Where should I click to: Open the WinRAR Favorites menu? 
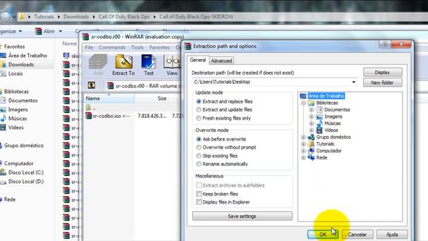click(x=159, y=48)
